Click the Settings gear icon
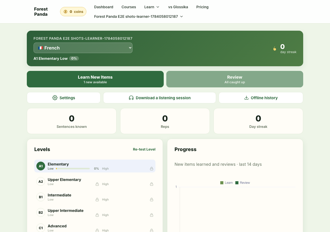330x232 pixels. click(x=55, y=98)
